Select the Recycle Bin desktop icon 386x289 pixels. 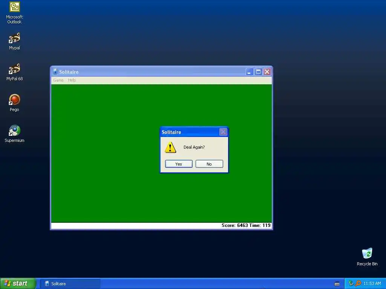pos(367,257)
